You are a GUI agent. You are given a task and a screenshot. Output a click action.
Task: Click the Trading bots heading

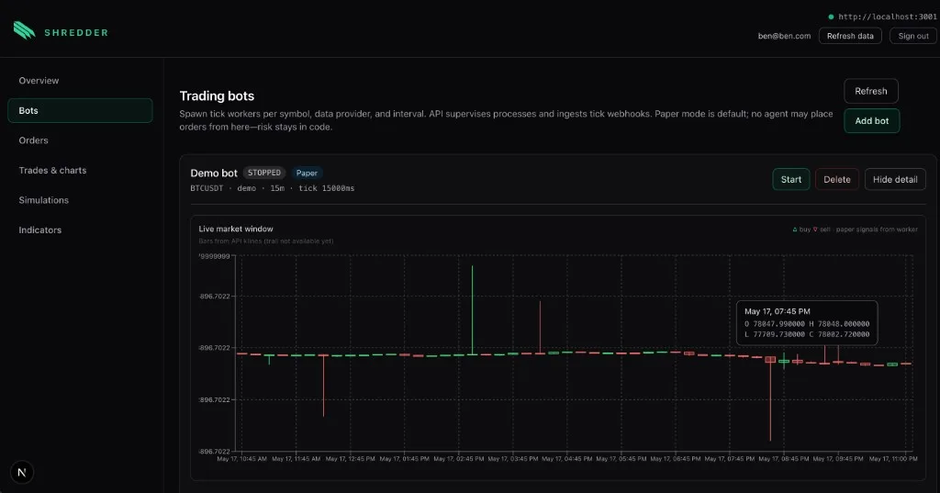[x=217, y=96]
